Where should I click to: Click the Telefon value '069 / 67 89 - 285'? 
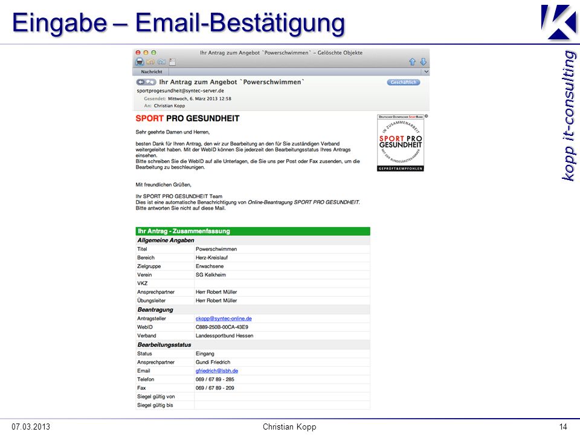pos(214,379)
